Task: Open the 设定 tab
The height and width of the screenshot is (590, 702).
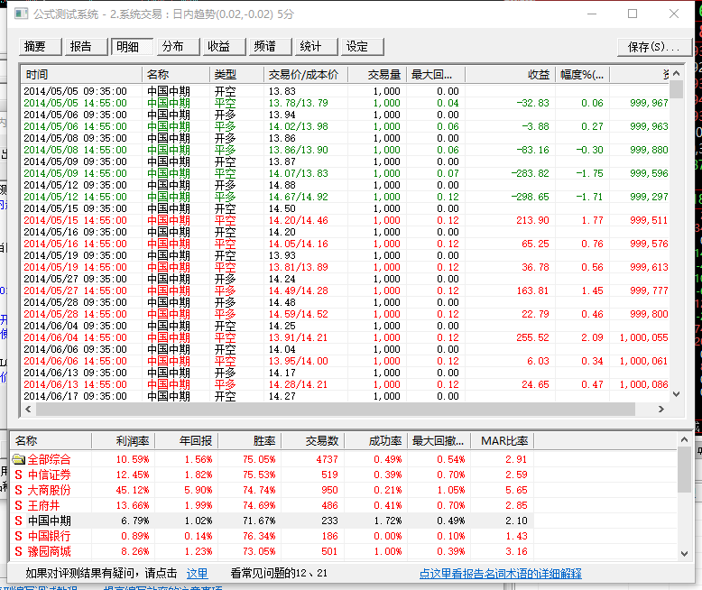Action: [357, 47]
